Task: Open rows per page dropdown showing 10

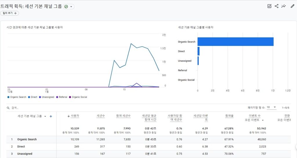Action: (x=271, y=107)
